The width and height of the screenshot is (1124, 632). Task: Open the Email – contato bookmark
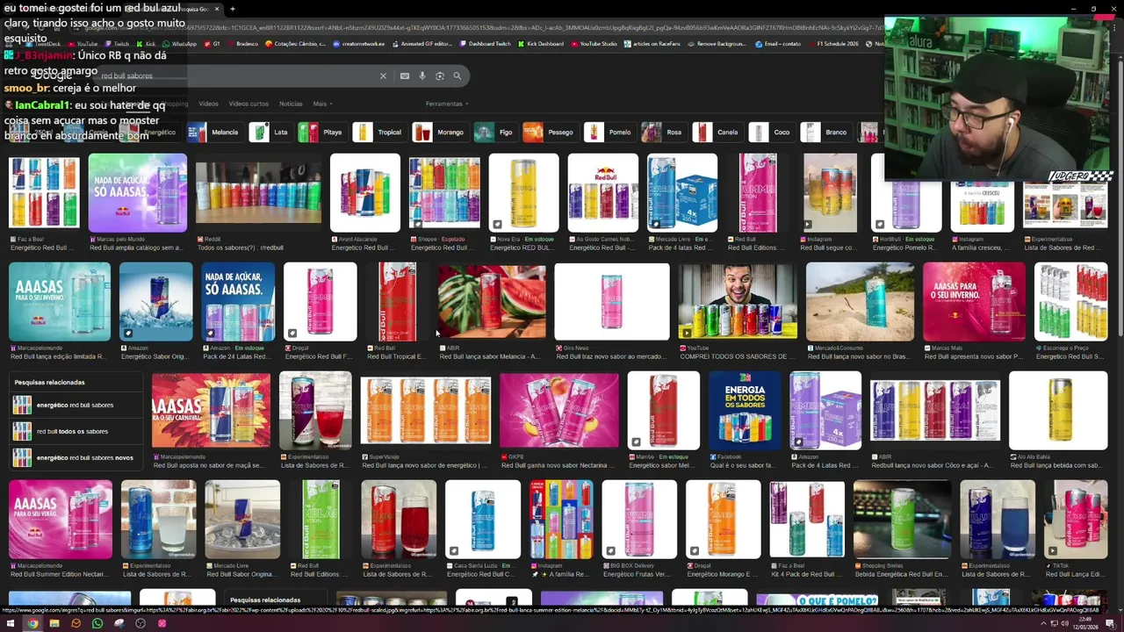pyautogui.click(x=778, y=44)
